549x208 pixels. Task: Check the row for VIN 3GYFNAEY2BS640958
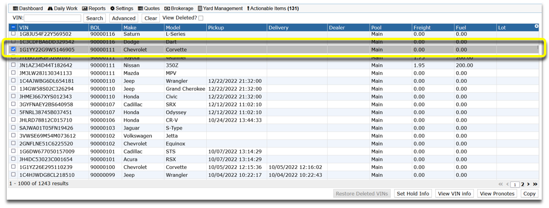[x=13, y=104]
